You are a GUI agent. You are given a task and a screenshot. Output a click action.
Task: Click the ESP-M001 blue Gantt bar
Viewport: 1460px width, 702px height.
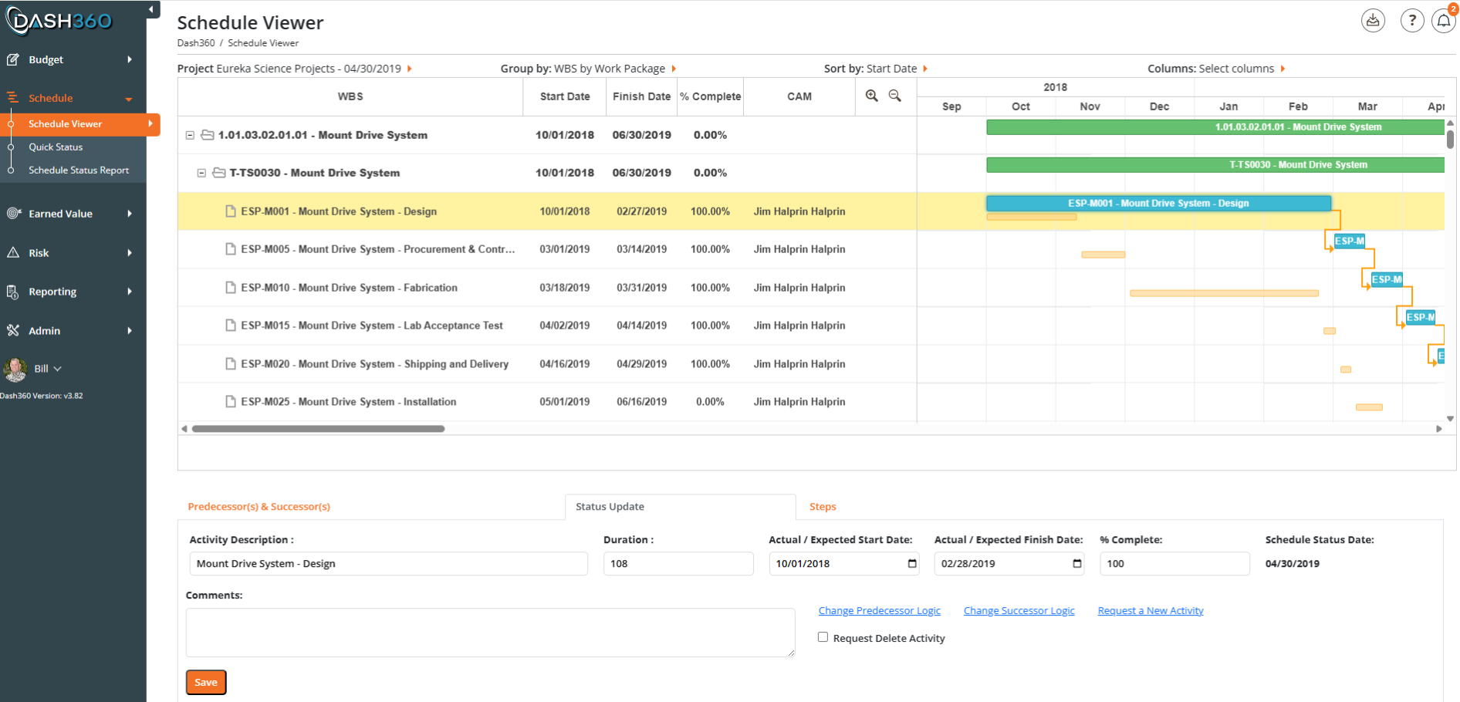[x=1158, y=204]
